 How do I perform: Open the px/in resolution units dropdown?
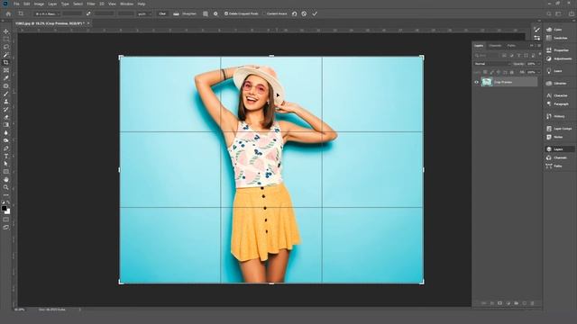coord(144,13)
